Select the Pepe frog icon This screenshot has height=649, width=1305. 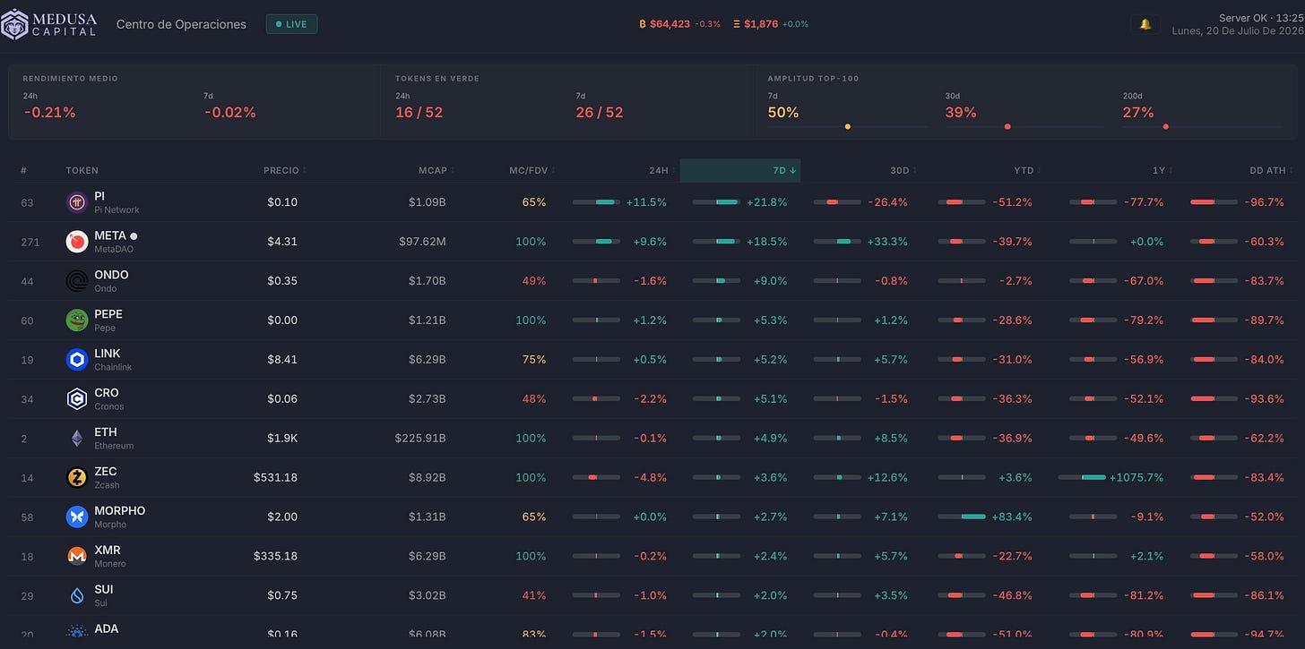[x=77, y=320]
